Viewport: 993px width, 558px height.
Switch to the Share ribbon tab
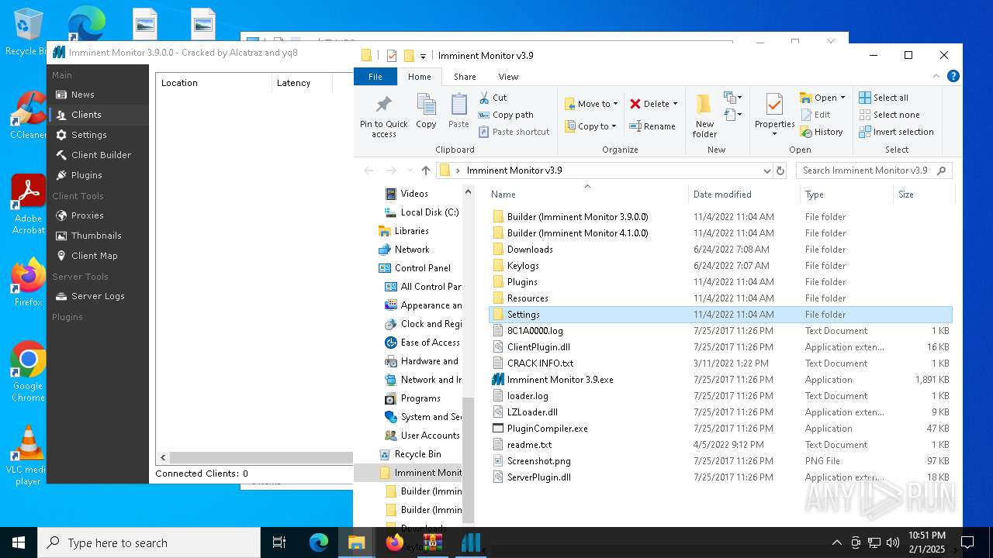(465, 77)
